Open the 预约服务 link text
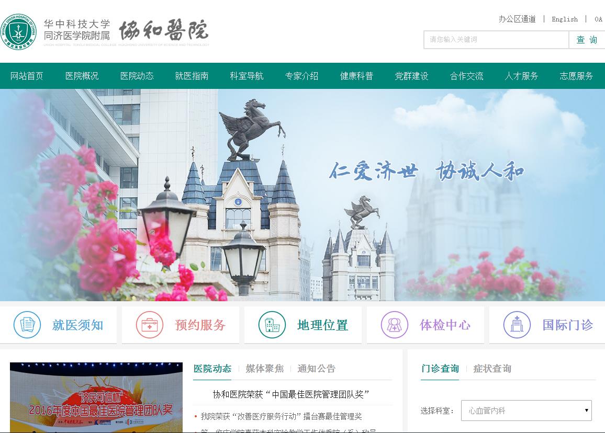The width and height of the screenshot is (605, 433). (200, 325)
